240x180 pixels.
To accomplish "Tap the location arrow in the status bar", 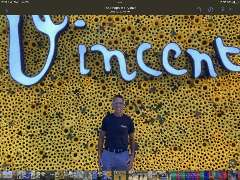I will (220, 2).
